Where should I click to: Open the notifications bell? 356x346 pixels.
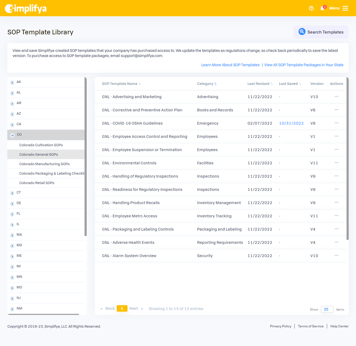coord(322,8)
